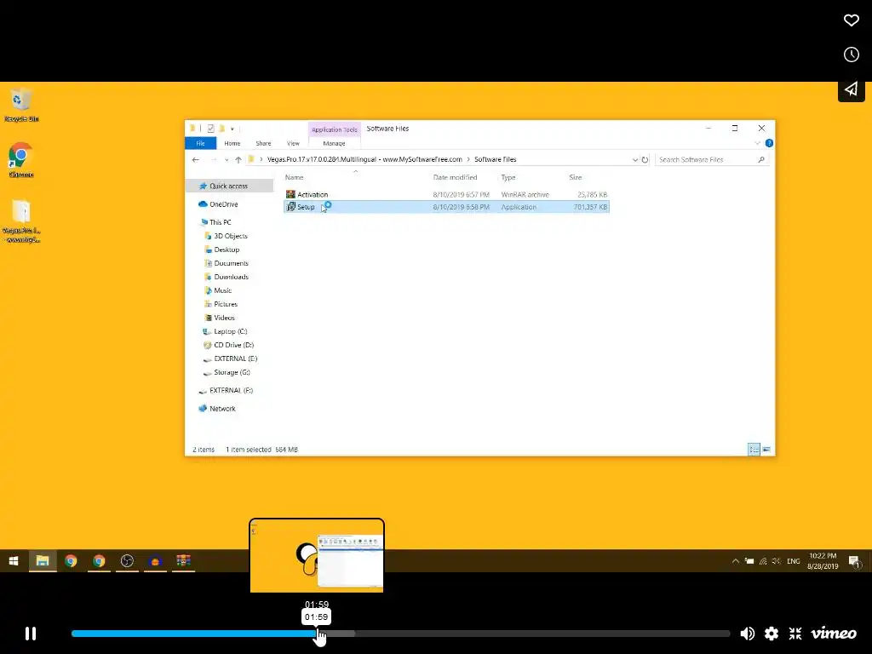Screen dimensions: 872x654
Task: Add video to Watch Later clock icon
Action: coord(851,54)
